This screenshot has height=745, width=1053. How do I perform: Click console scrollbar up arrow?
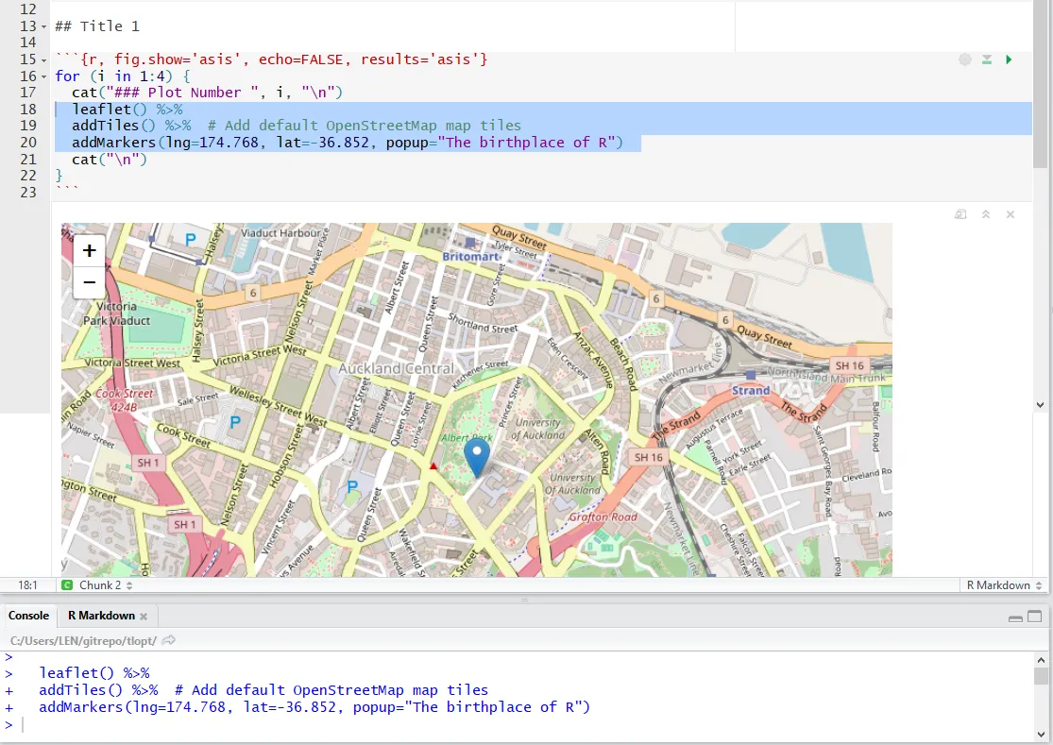(x=1040, y=660)
